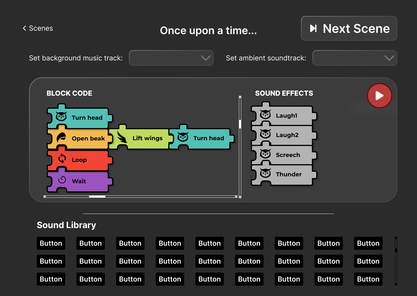Select the beak icon on Open beak block
Viewport: 417px width, 296px height.
point(61,138)
